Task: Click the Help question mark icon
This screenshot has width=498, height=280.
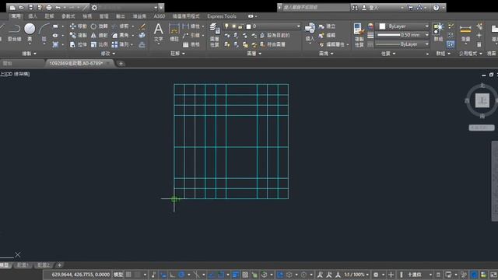Action: [x=436, y=7]
